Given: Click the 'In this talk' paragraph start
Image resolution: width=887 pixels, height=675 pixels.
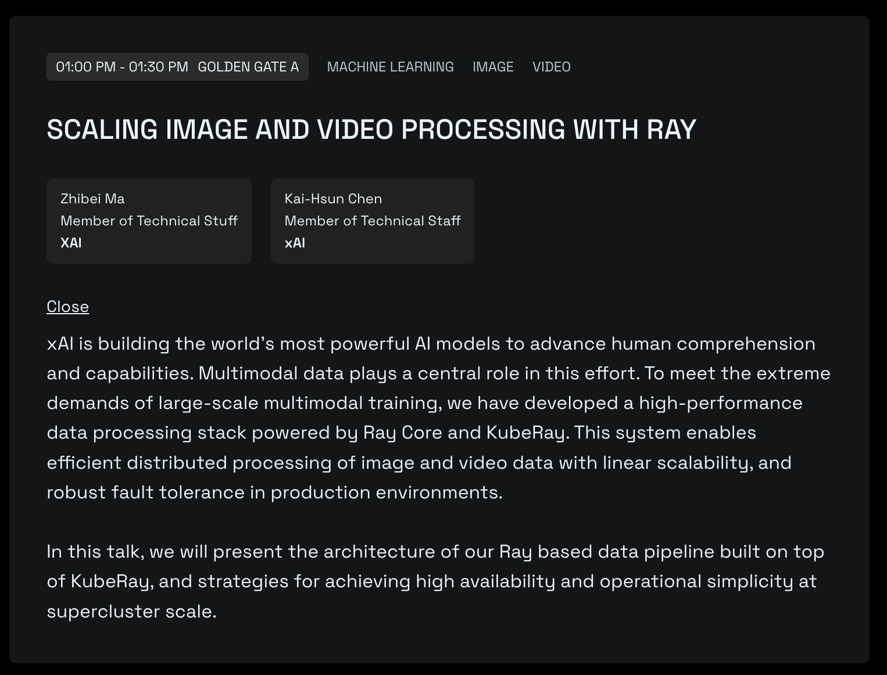Looking at the screenshot, I should click(x=94, y=552).
